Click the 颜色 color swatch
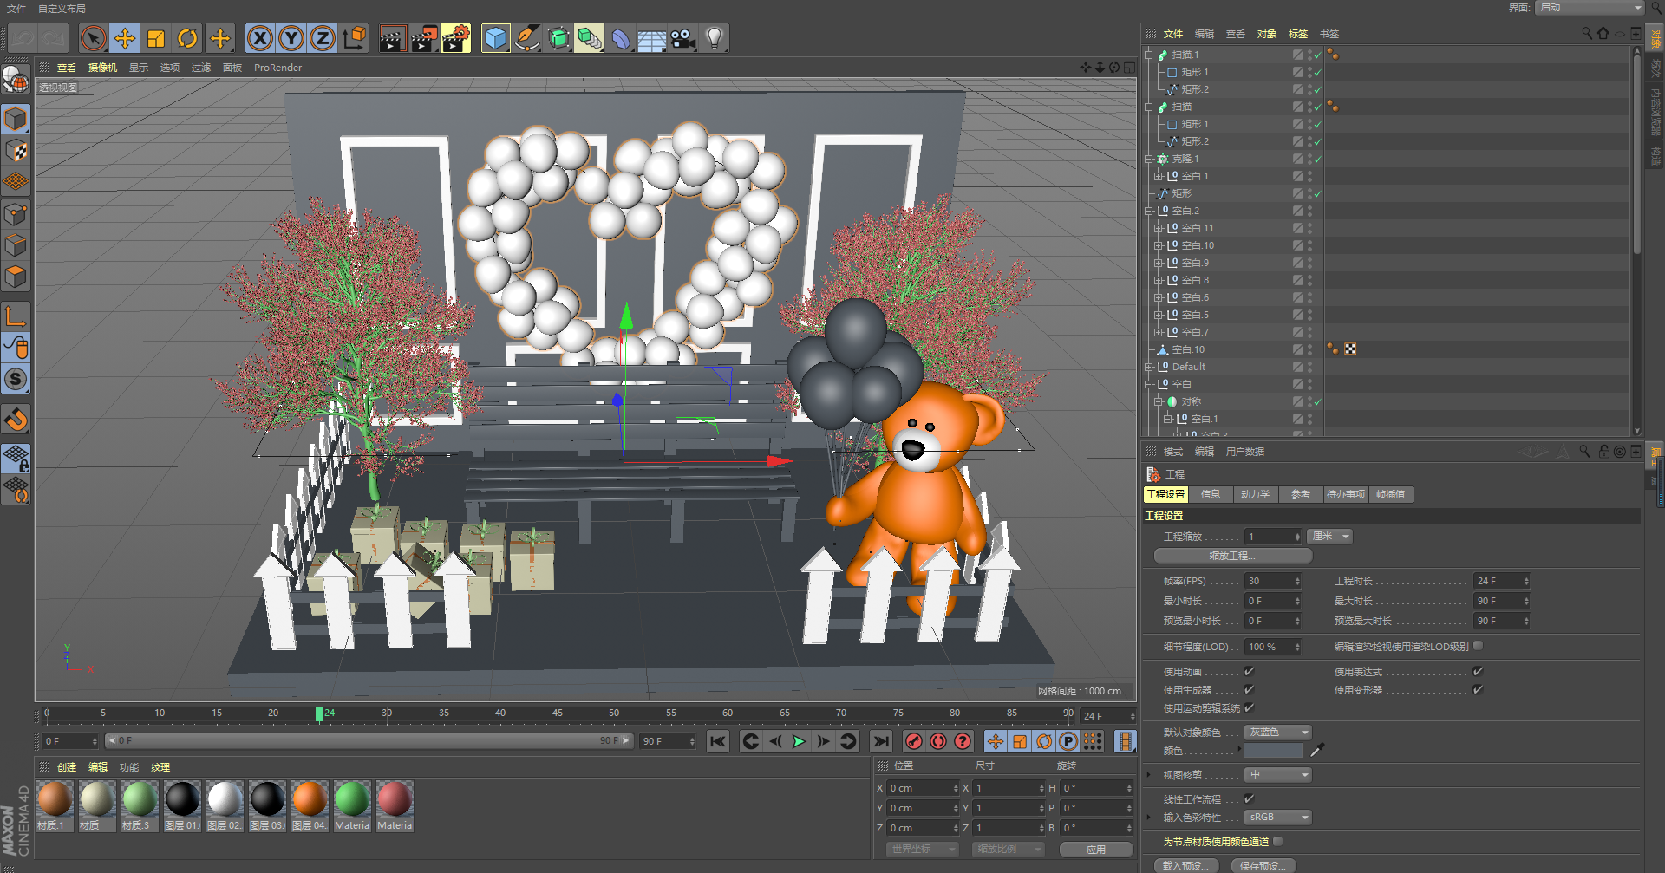1665x873 pixels. [x=1273, y=751]
